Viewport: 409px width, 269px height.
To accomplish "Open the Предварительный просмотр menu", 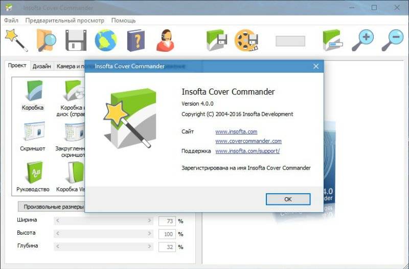I will point(65,20).
